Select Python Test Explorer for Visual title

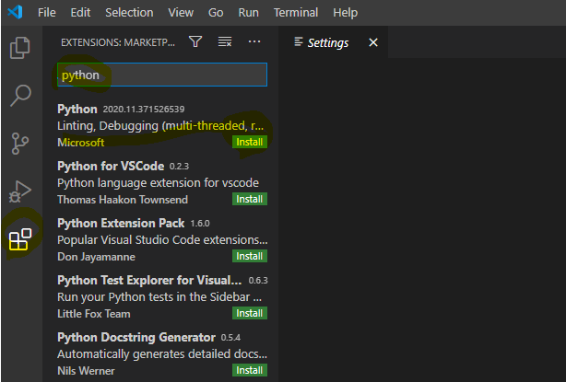tap(149, 280)
